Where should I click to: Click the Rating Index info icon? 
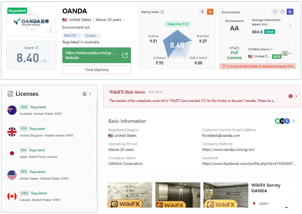point(162,12)
